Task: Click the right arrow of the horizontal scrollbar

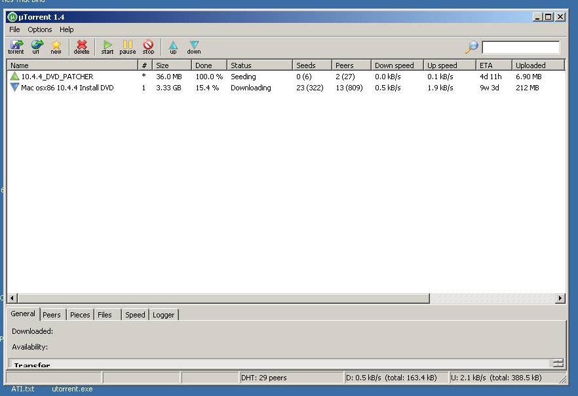Action: pyautogui.click(x=560, y=298)
